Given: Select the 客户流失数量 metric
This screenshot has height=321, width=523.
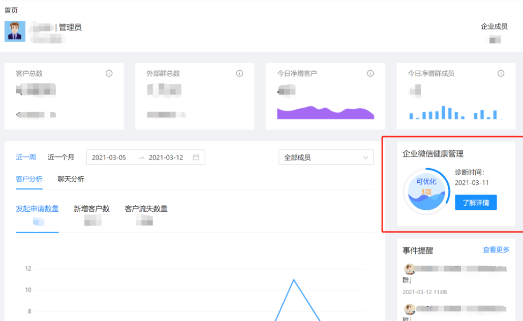Looking at the screenshot, I should click(146, 209).
